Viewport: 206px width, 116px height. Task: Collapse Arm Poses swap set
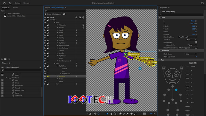coord(6,78)
